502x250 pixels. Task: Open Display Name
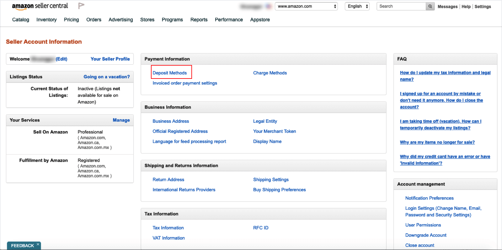pyautogui.click(x=267, y=141)
